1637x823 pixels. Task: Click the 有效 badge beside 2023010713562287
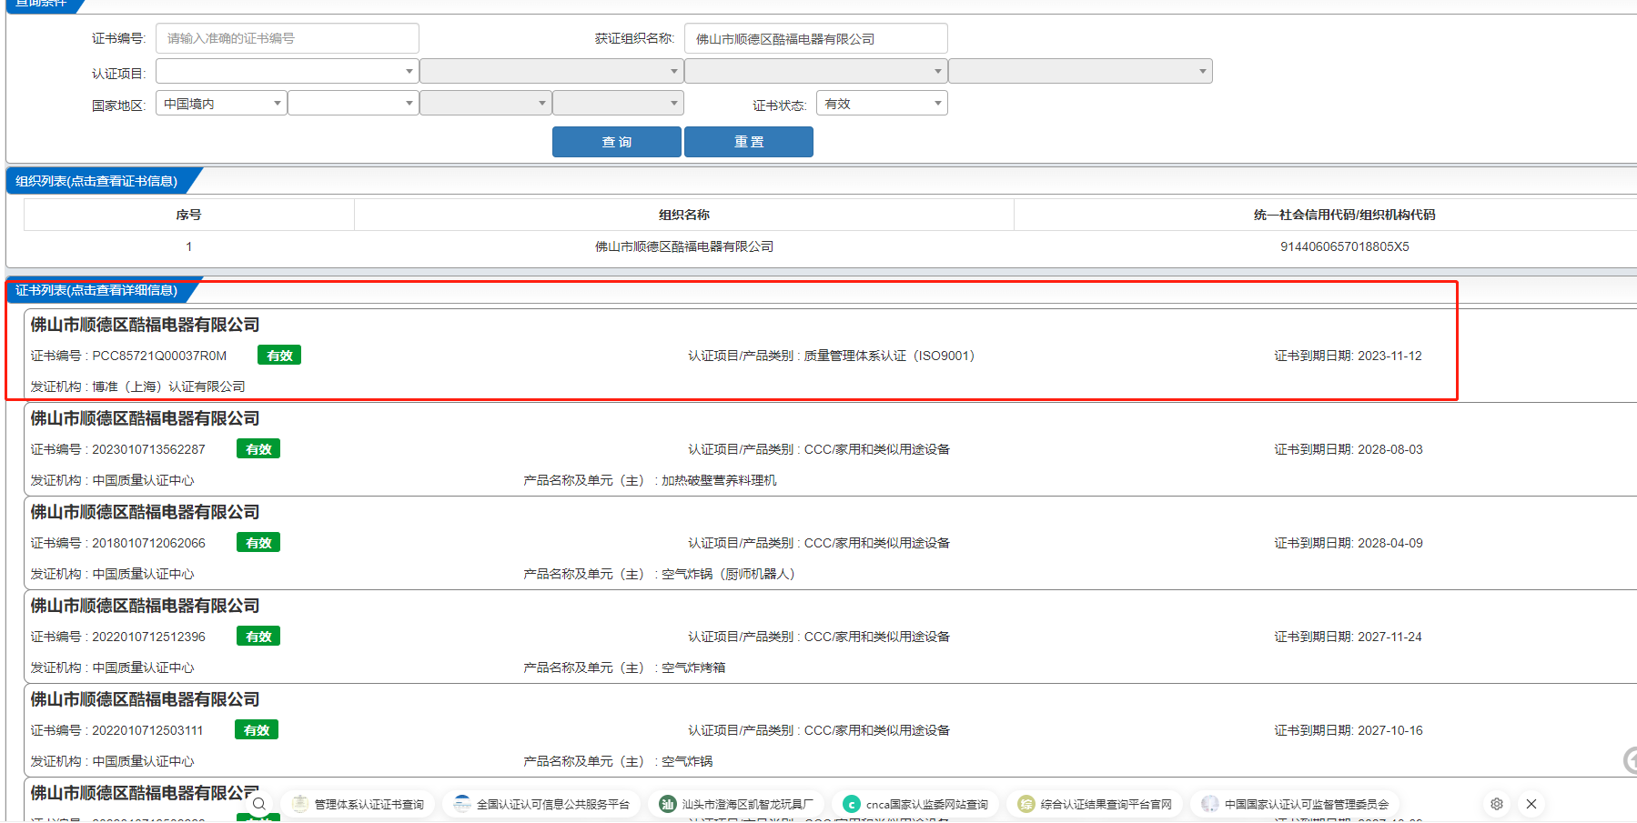[258, 449]
